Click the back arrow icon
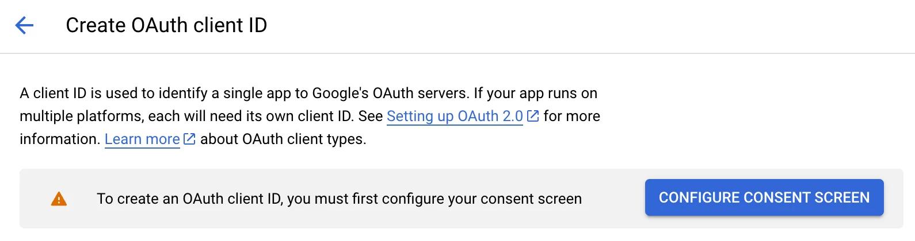 [24, 25]
